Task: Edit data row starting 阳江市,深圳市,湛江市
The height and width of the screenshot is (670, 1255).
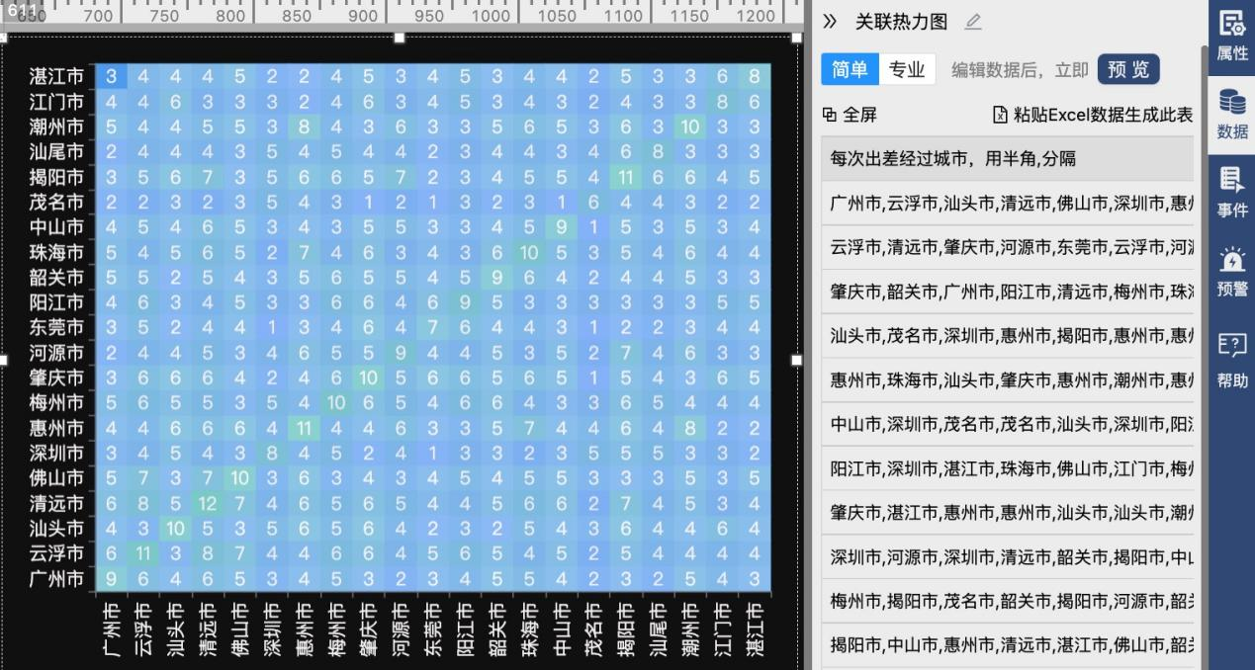Action: (x=1007, y=468)
